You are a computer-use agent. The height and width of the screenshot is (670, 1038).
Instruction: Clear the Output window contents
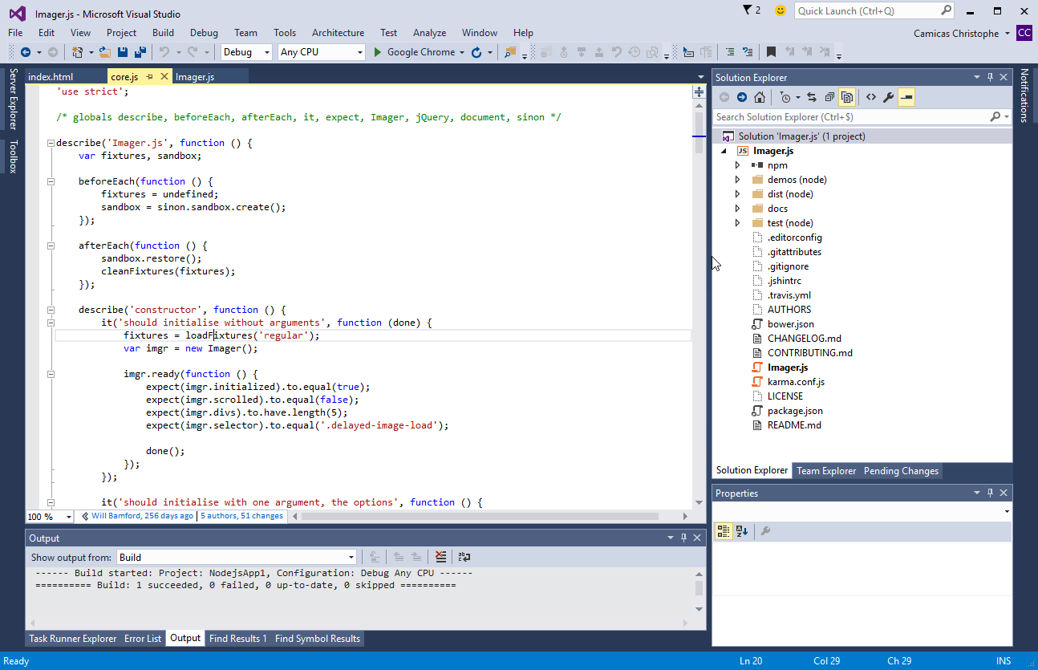pos(440,556)
